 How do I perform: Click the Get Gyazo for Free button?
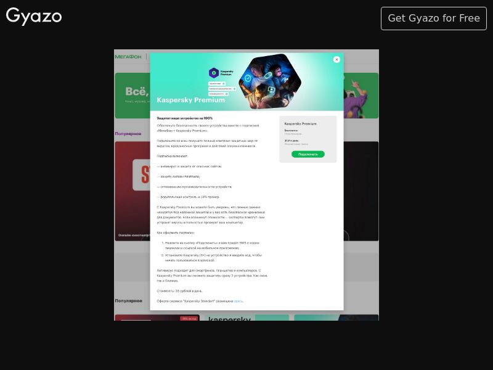(x=434, y=18)
